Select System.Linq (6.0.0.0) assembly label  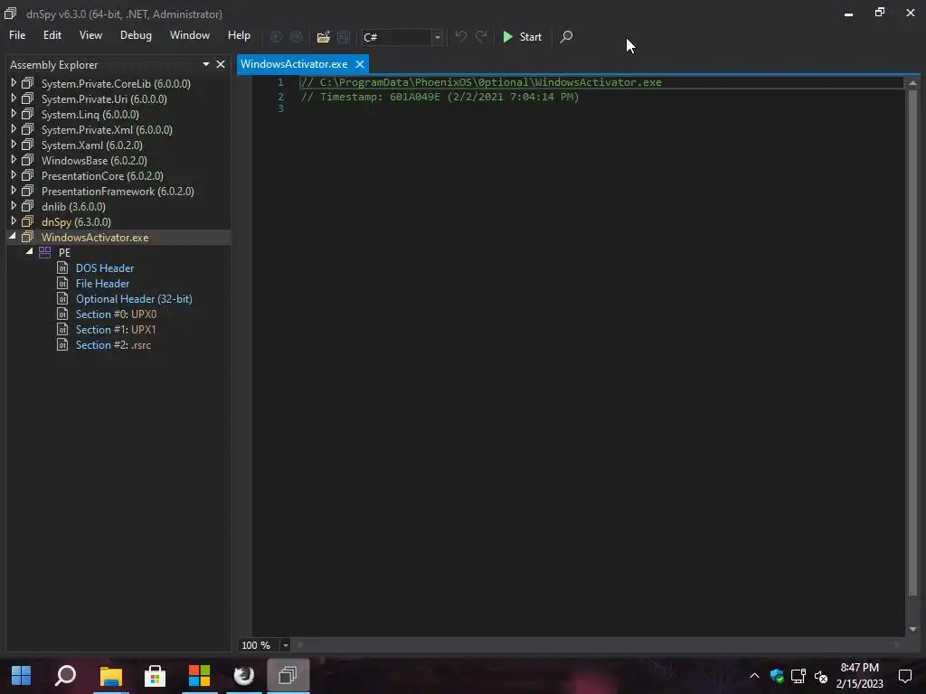(x=90, y=115)
